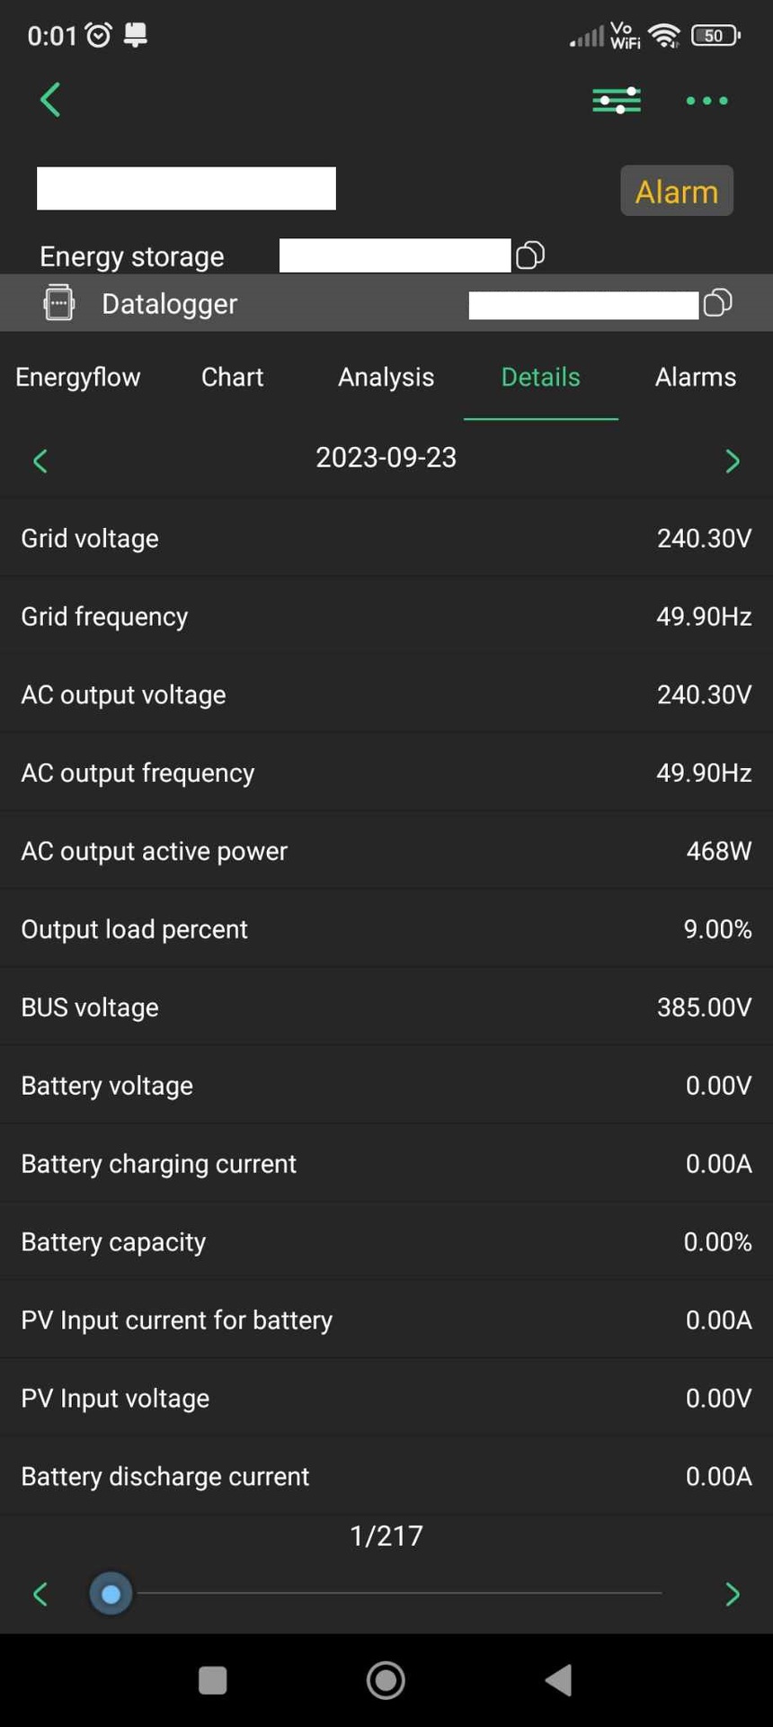Screen dimensions: 773x1727
Task: Tap the yellow Alarm button
Action: (676, 191)
